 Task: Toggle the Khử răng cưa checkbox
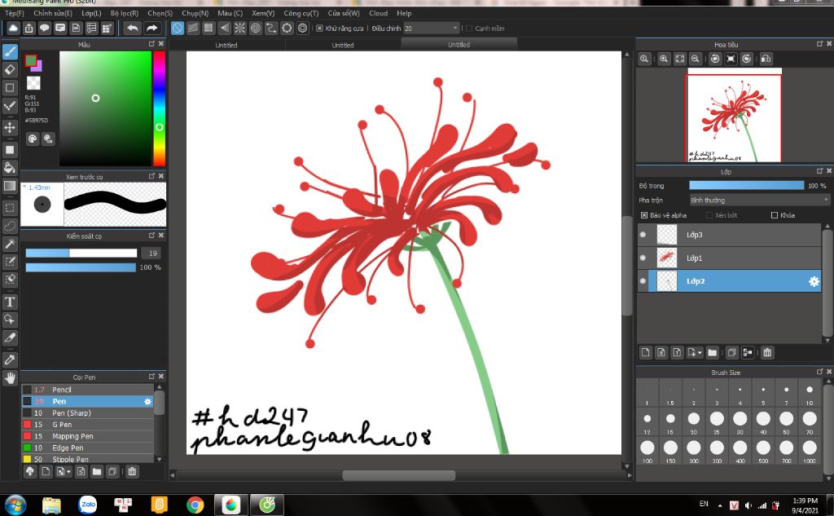[x=319, y=29]
